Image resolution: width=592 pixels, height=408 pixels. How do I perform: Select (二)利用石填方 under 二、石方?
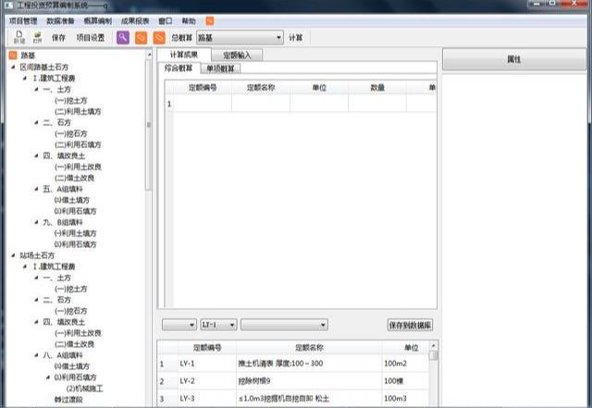[78, 144]
